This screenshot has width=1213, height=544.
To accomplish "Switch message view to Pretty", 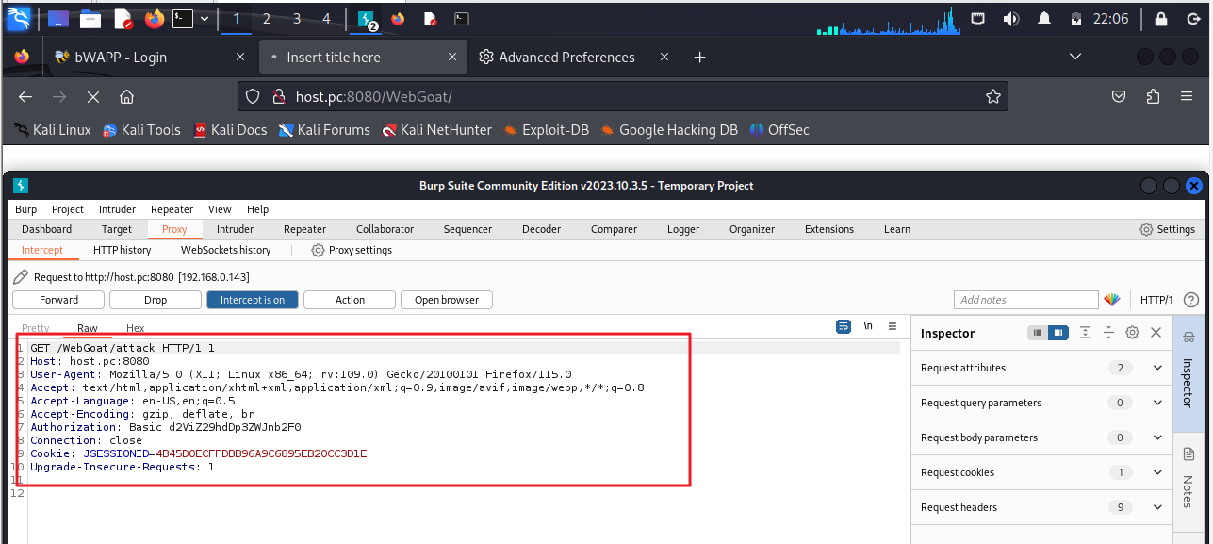I will pos(36,328).
